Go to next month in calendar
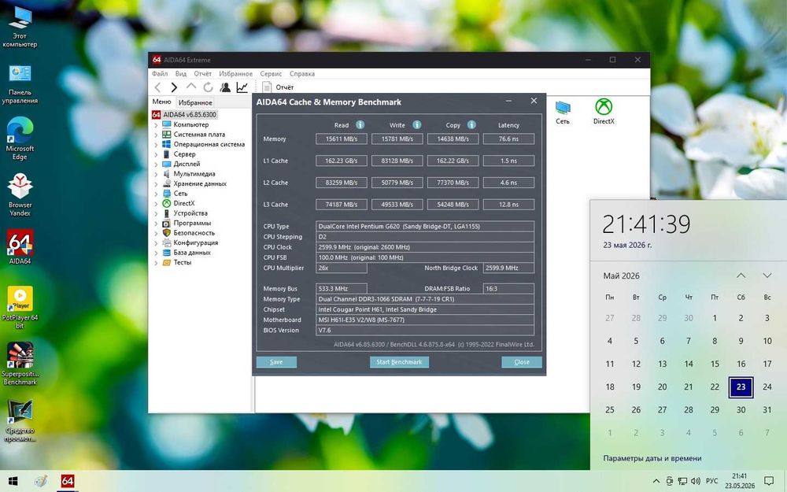 coord(767,276)
